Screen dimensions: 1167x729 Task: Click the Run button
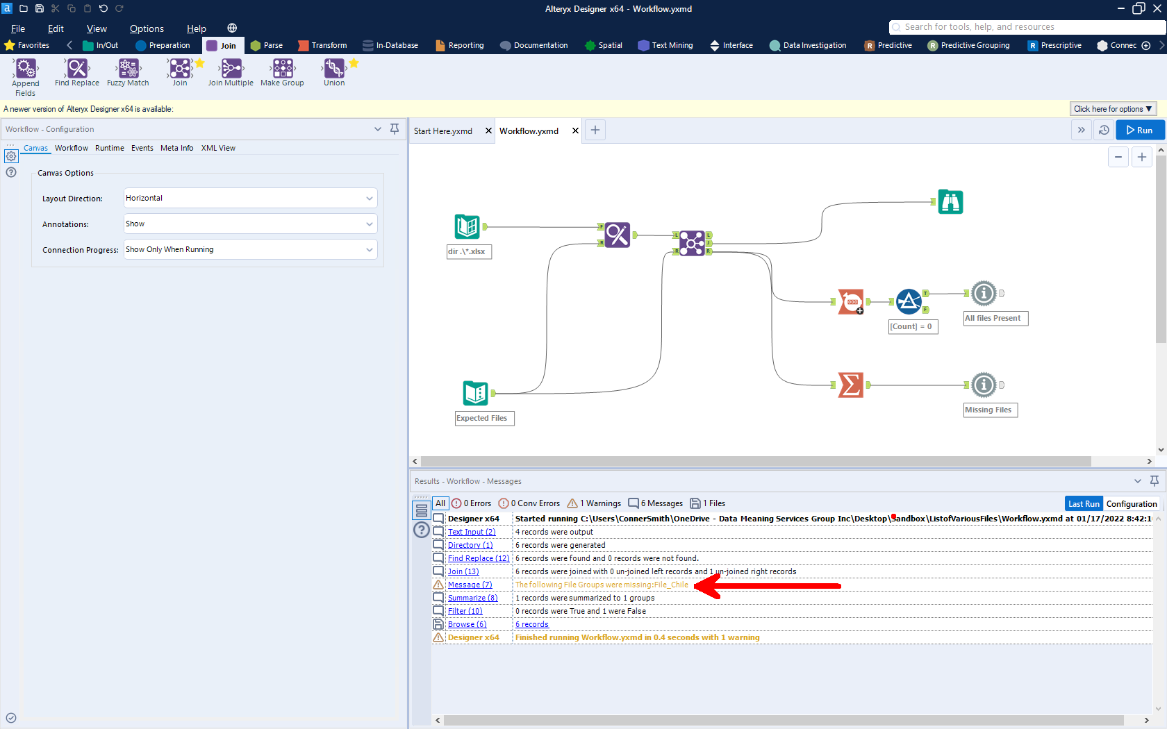(x=1140, y=130)
